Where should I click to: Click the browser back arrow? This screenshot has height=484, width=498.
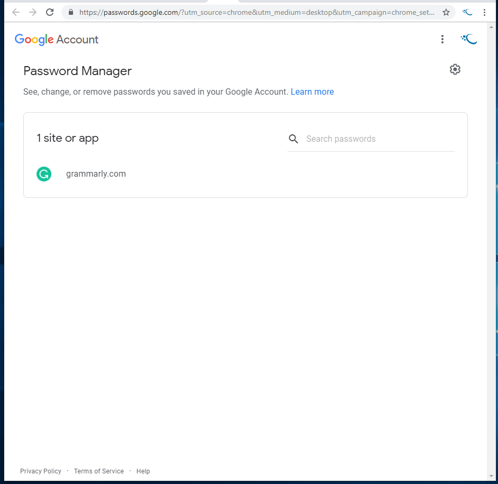pyautogui.click(x=15, y=12)
